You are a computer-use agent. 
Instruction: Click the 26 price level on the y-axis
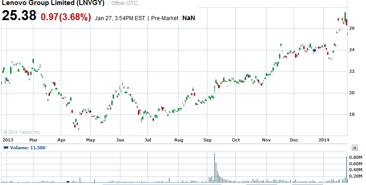click(352, 28)
